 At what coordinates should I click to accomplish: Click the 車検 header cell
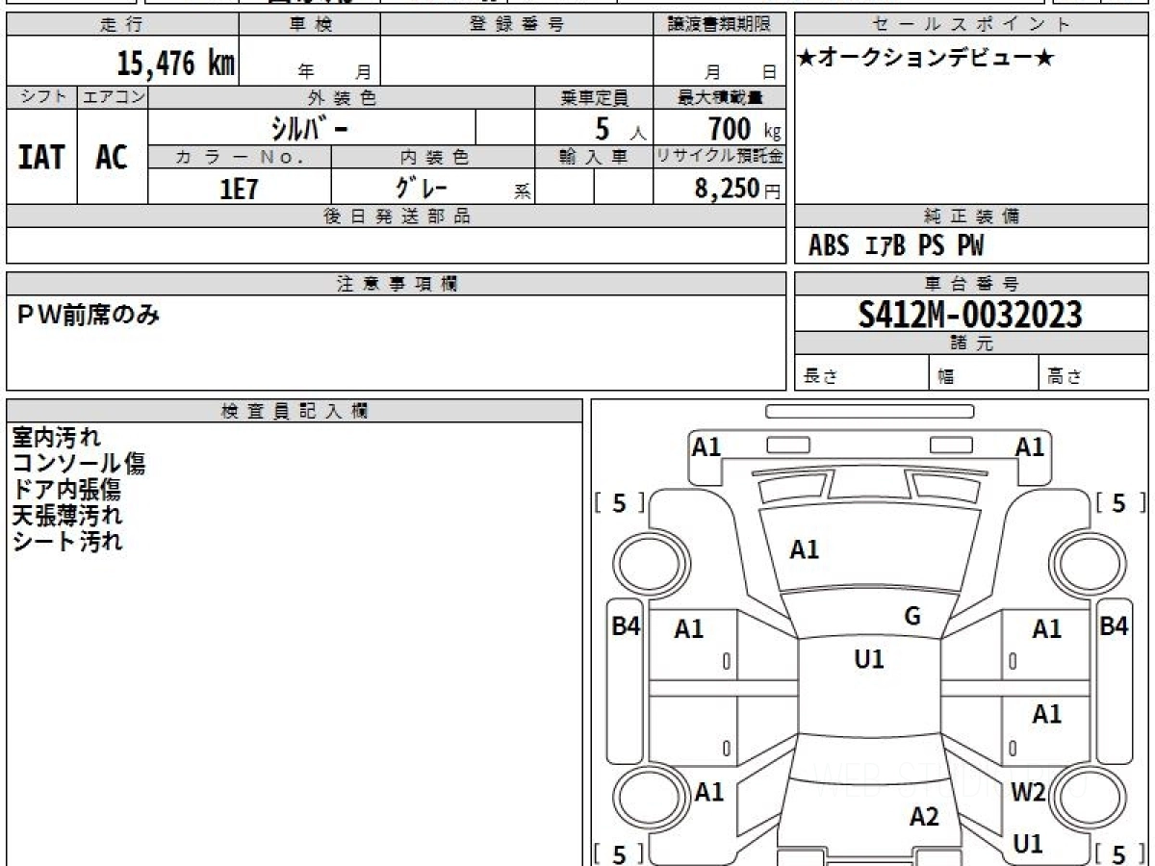(x=310, y=25)
